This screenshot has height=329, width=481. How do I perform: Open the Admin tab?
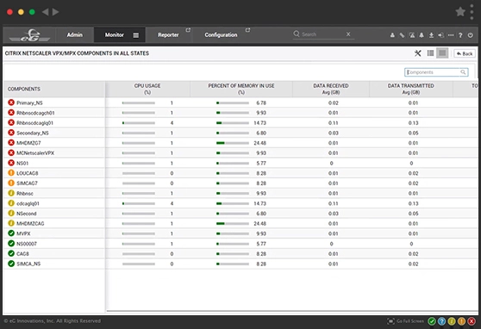pos(74,35)
